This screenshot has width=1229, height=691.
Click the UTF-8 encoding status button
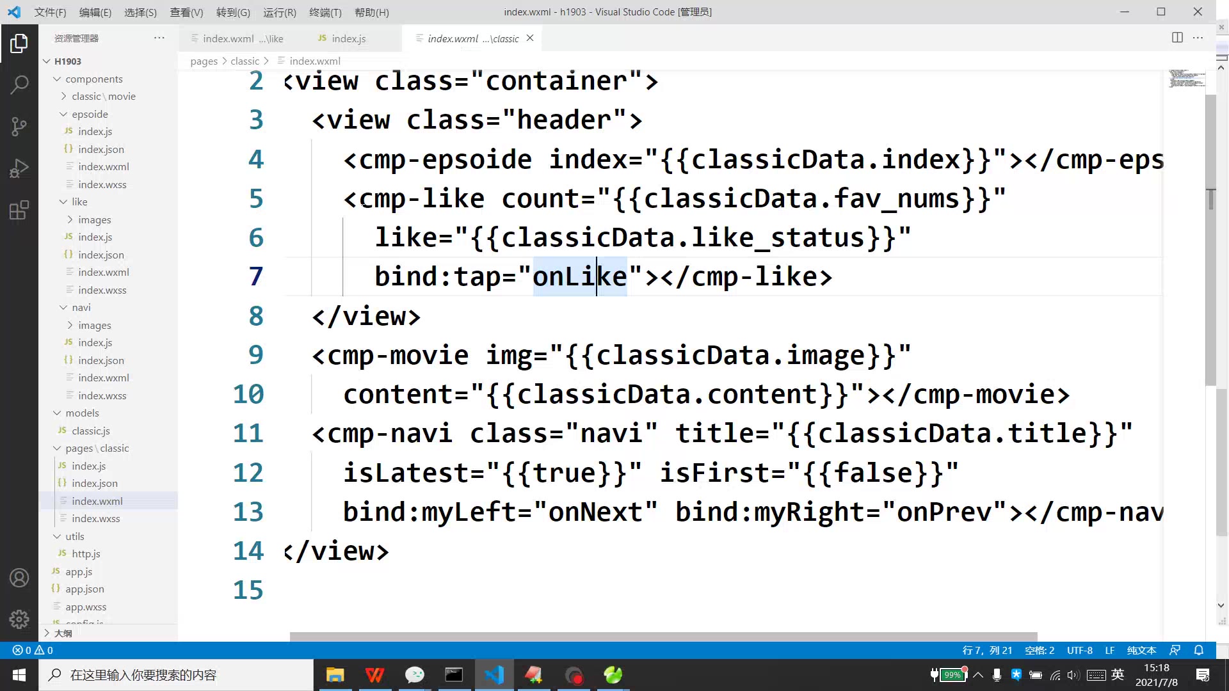coord(1079,650)
